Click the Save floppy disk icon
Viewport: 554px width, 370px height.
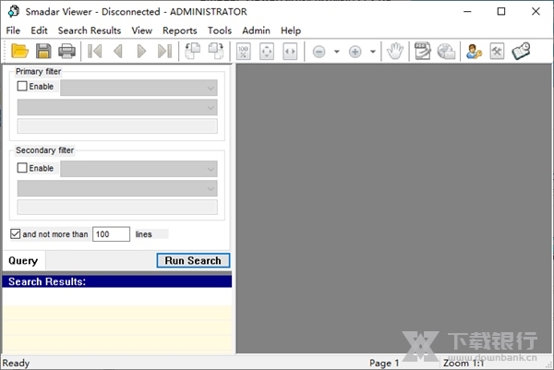tap(42, 52)
